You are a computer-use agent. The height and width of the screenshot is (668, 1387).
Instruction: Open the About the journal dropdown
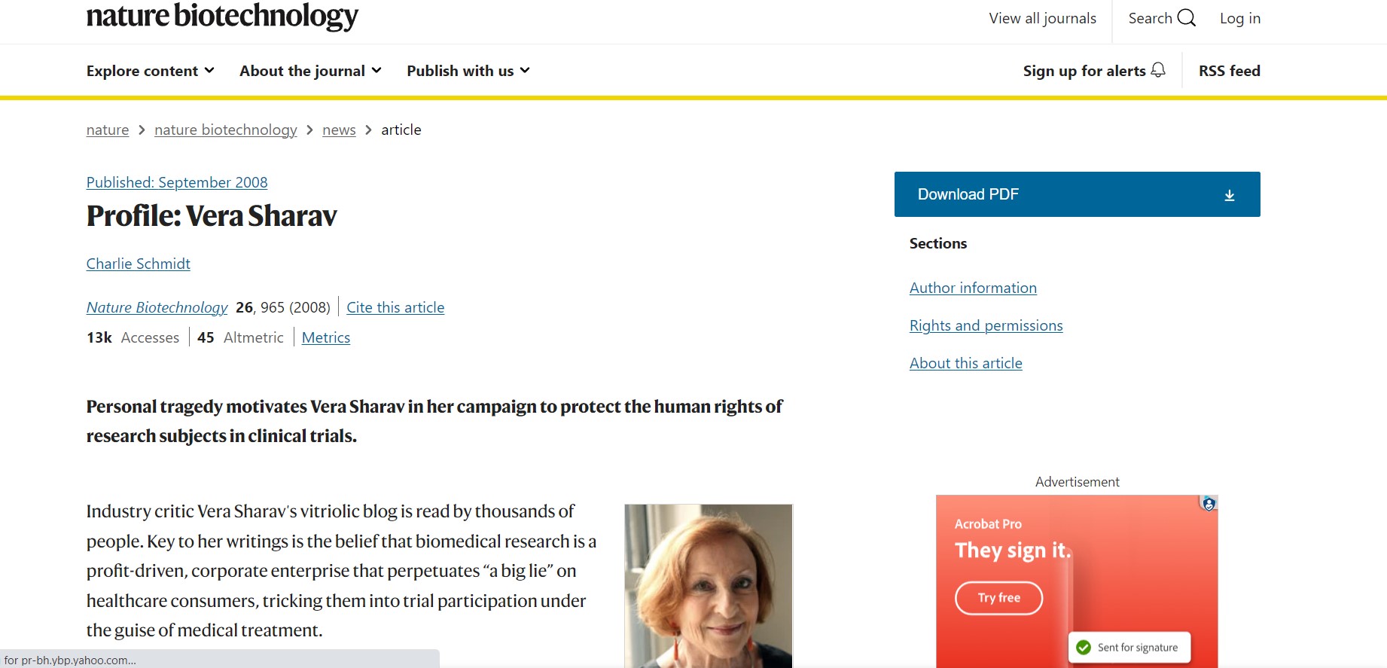tap(310, 71)
